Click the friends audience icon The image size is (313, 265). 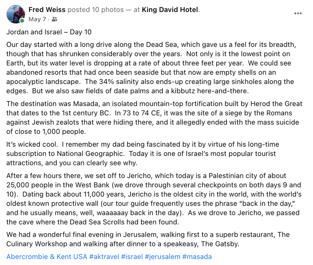(54, 19)
